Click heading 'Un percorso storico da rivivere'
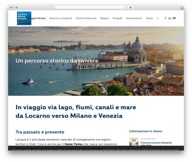This screenshot has width=192, height=162. pyautogui.click(x=57, y=61)
